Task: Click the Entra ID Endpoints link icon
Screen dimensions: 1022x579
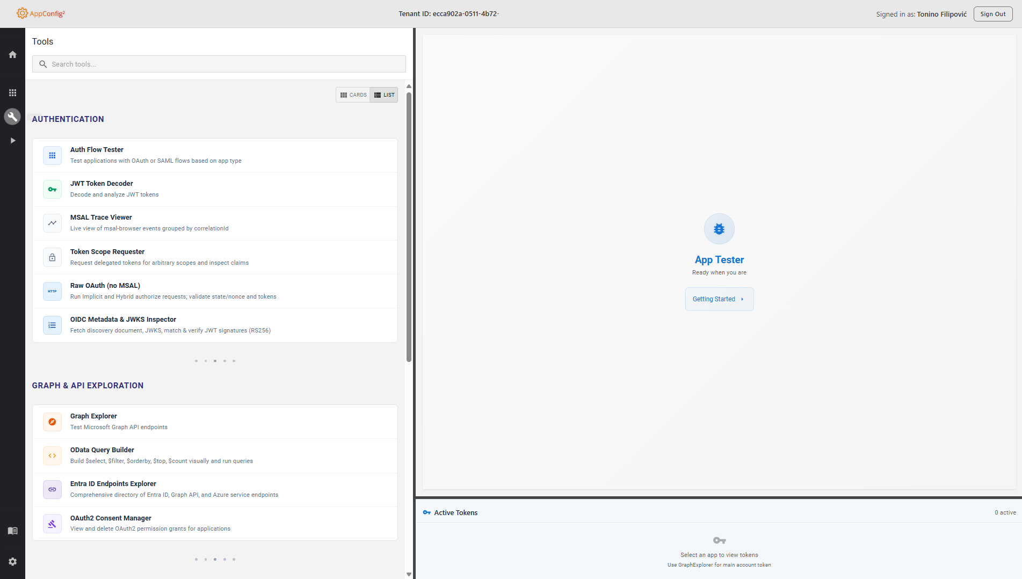Action: (52, 489)
